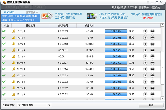The height and width of the screenshot is (110, 166).
Task: Click the 100.00% progress bar for 12.mp3
Action: coord(116,31)
